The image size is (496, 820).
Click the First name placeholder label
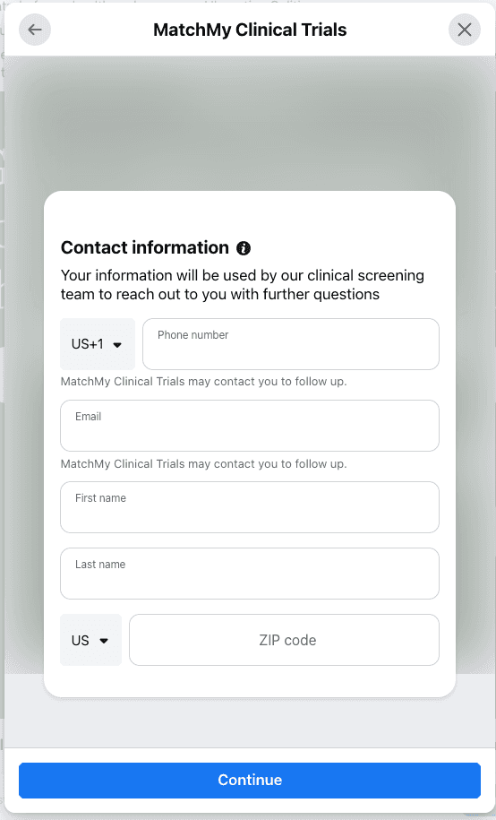(x=100, y=498)
